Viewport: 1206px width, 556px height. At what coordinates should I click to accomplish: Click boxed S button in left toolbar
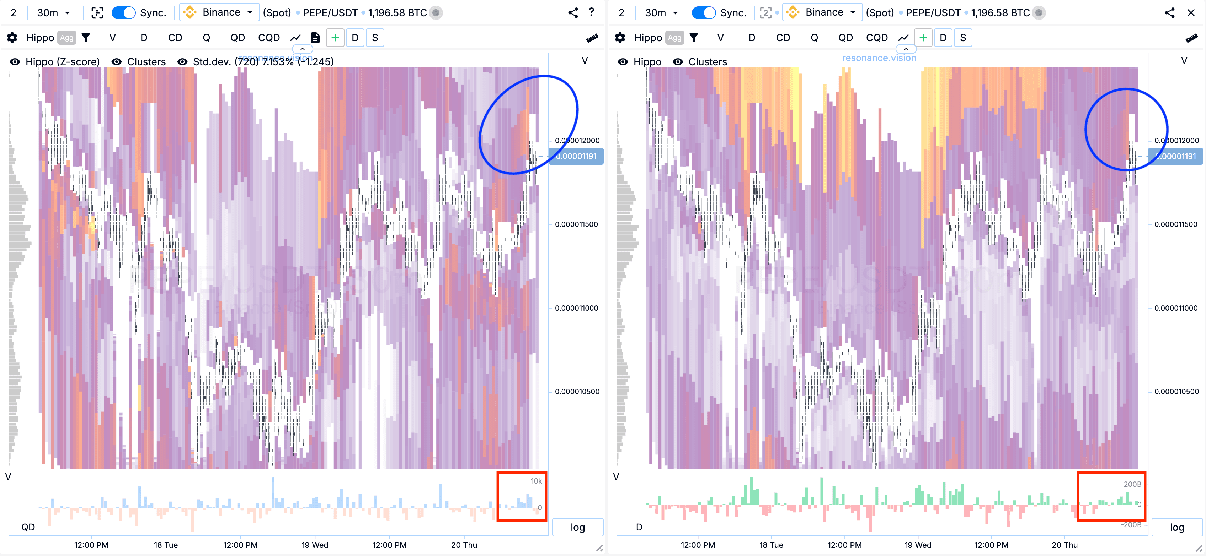pyautogui.click(x=374, y=37)
